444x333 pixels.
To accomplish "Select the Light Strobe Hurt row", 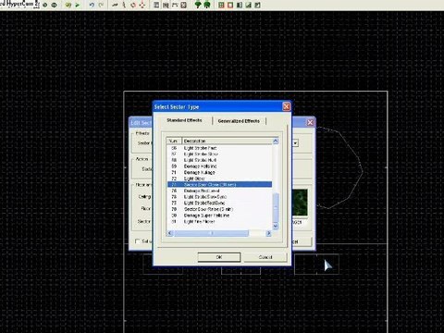I will [x=219, y=160].
